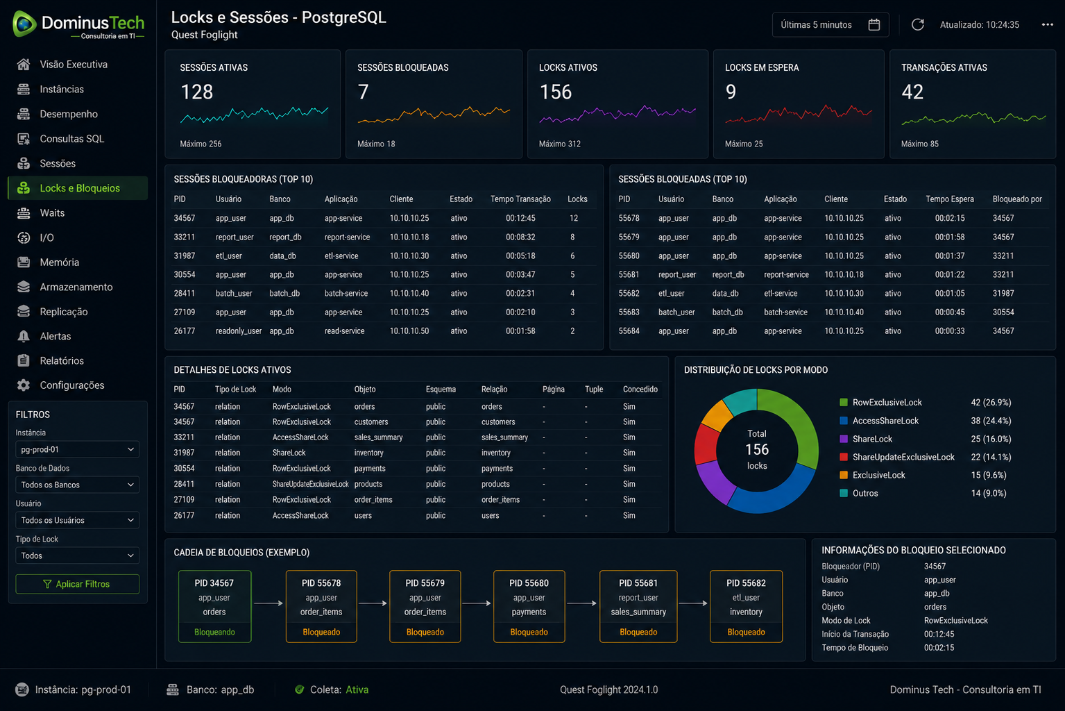The height and width of the screenshot is (711, 1065).
Task: Click the donut chart Total 156 locks
Action: tap(757, 451)
